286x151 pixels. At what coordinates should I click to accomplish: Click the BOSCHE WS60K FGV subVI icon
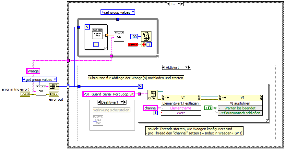97,33
